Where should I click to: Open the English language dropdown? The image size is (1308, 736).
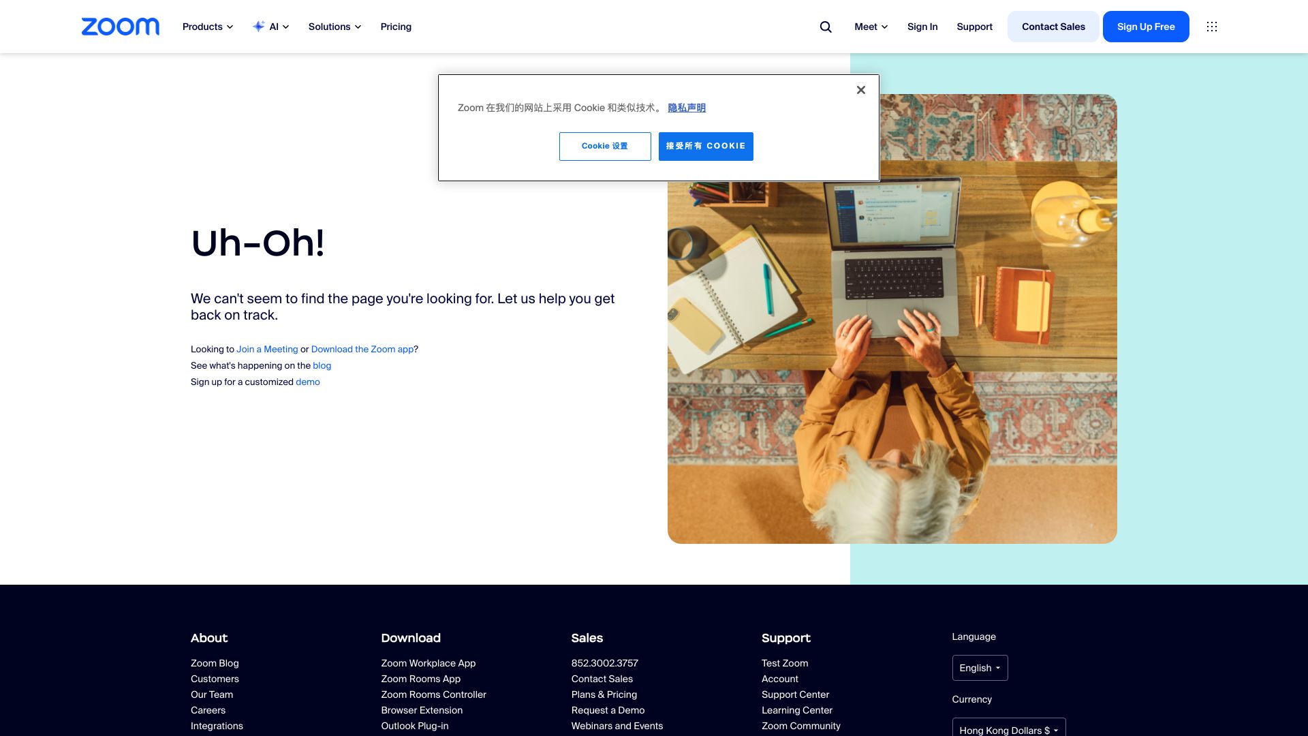(980, 668)
